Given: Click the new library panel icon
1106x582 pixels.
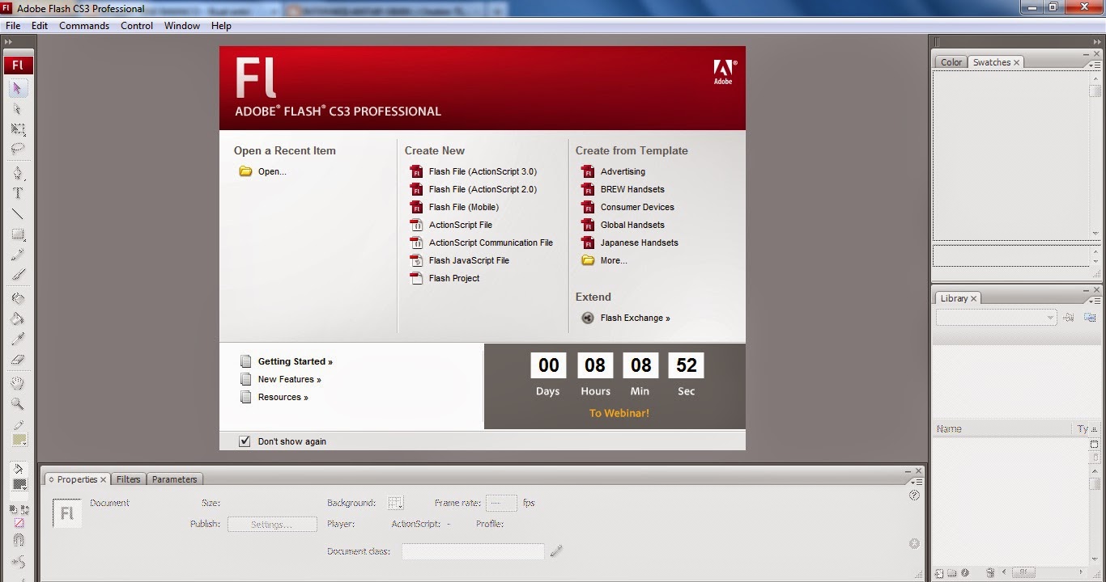Looking at the screenshot, I should click(1090, 317).
